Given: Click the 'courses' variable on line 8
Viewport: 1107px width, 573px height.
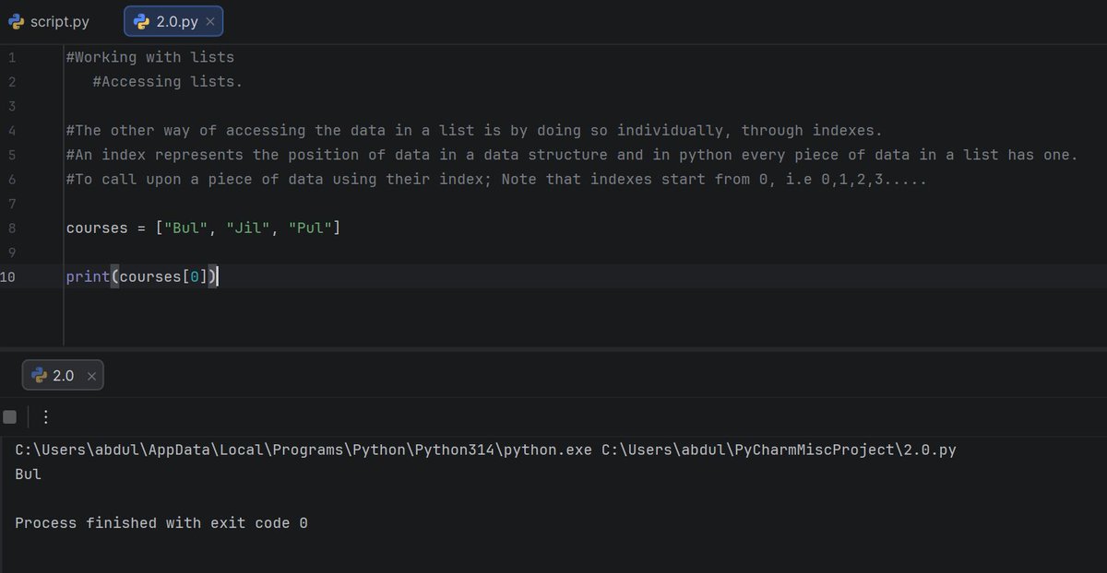Looking at the screenshot, I should click(97, 228).
